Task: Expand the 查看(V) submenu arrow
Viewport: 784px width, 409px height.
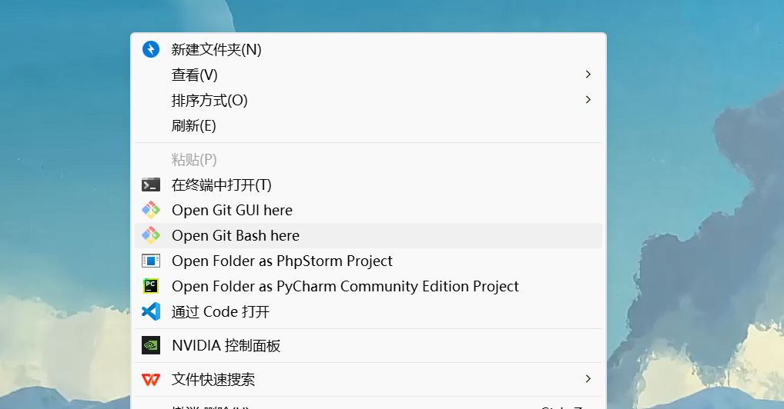Action: point(588,75)
